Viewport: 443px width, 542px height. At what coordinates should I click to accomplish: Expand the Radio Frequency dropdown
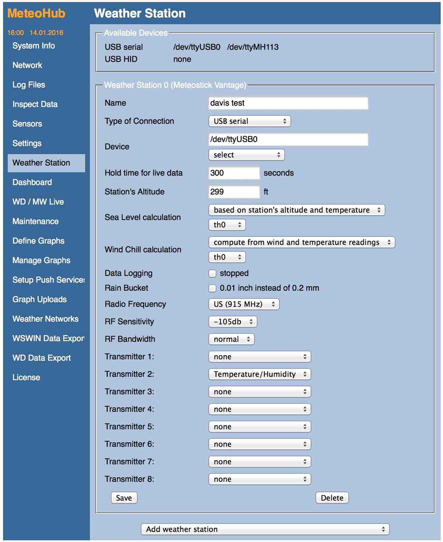point(244,304)
